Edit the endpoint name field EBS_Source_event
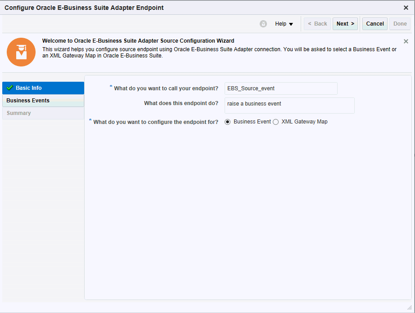Image resolution: width=415 pixels, height=313 pixels. 281,88
